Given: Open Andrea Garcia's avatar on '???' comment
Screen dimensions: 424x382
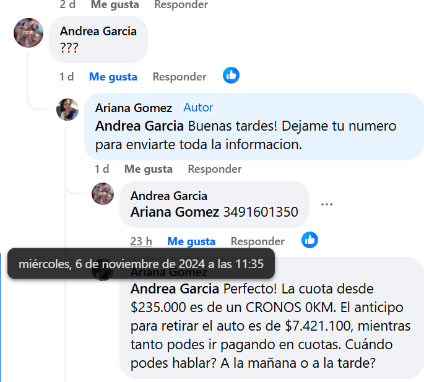Looking at the screenshot, I should pos(28,33).
